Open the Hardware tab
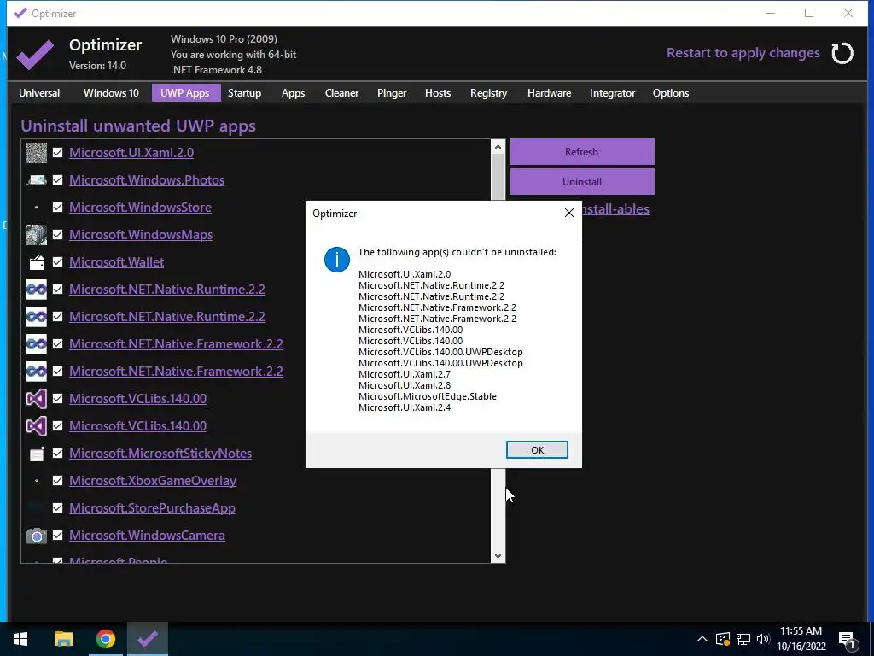 click(549, 93)
